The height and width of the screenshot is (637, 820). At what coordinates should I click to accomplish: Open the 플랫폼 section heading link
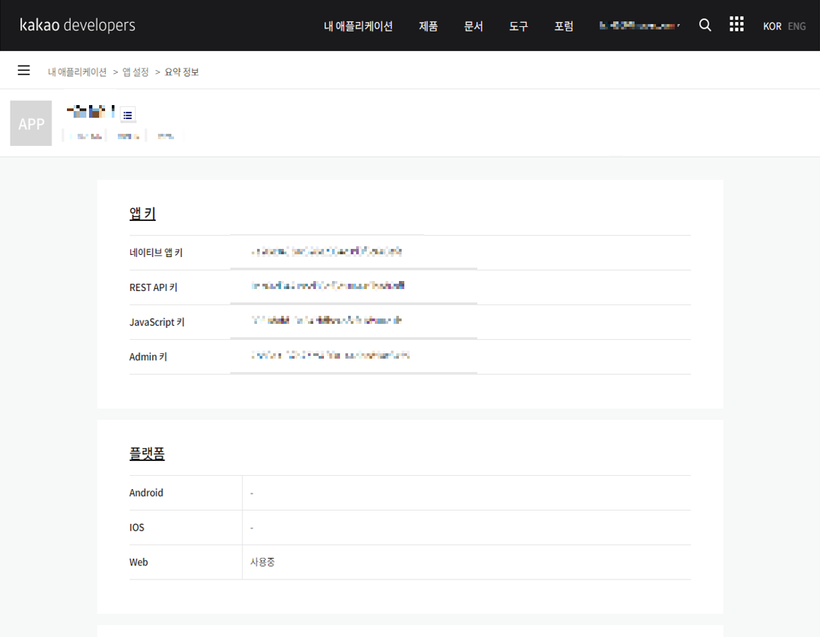(147, 453)
